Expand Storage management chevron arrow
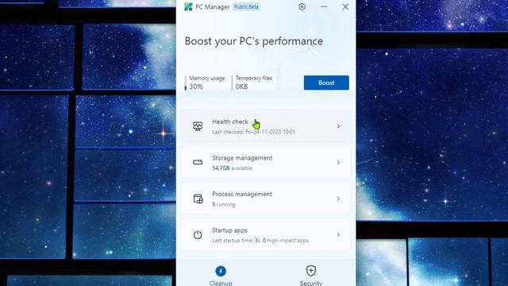The image size is (508, 286). coord(338,162)
